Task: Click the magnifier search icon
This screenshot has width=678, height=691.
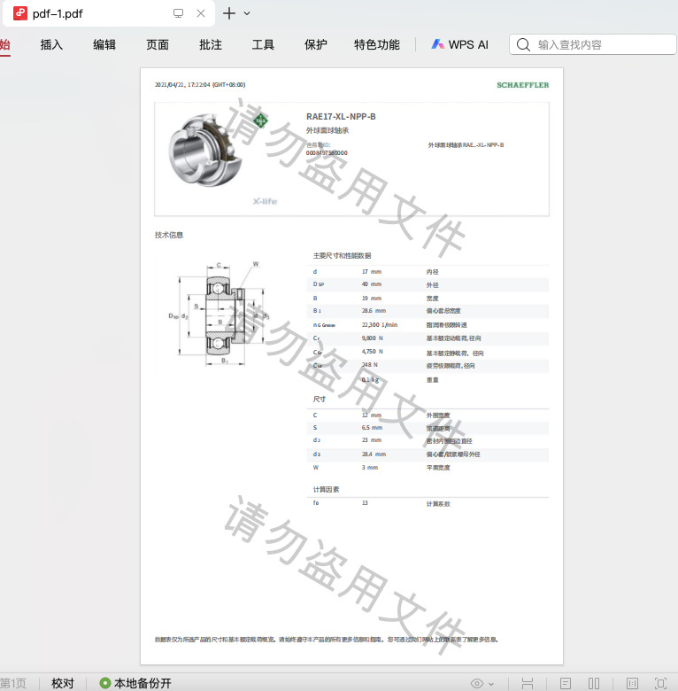Action: pyautogui.click(x=523, y=44)
